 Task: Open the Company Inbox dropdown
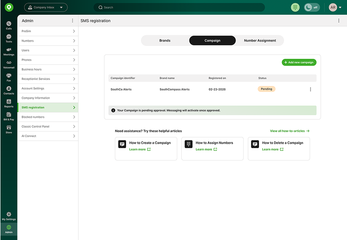click(x=46, y=7)
